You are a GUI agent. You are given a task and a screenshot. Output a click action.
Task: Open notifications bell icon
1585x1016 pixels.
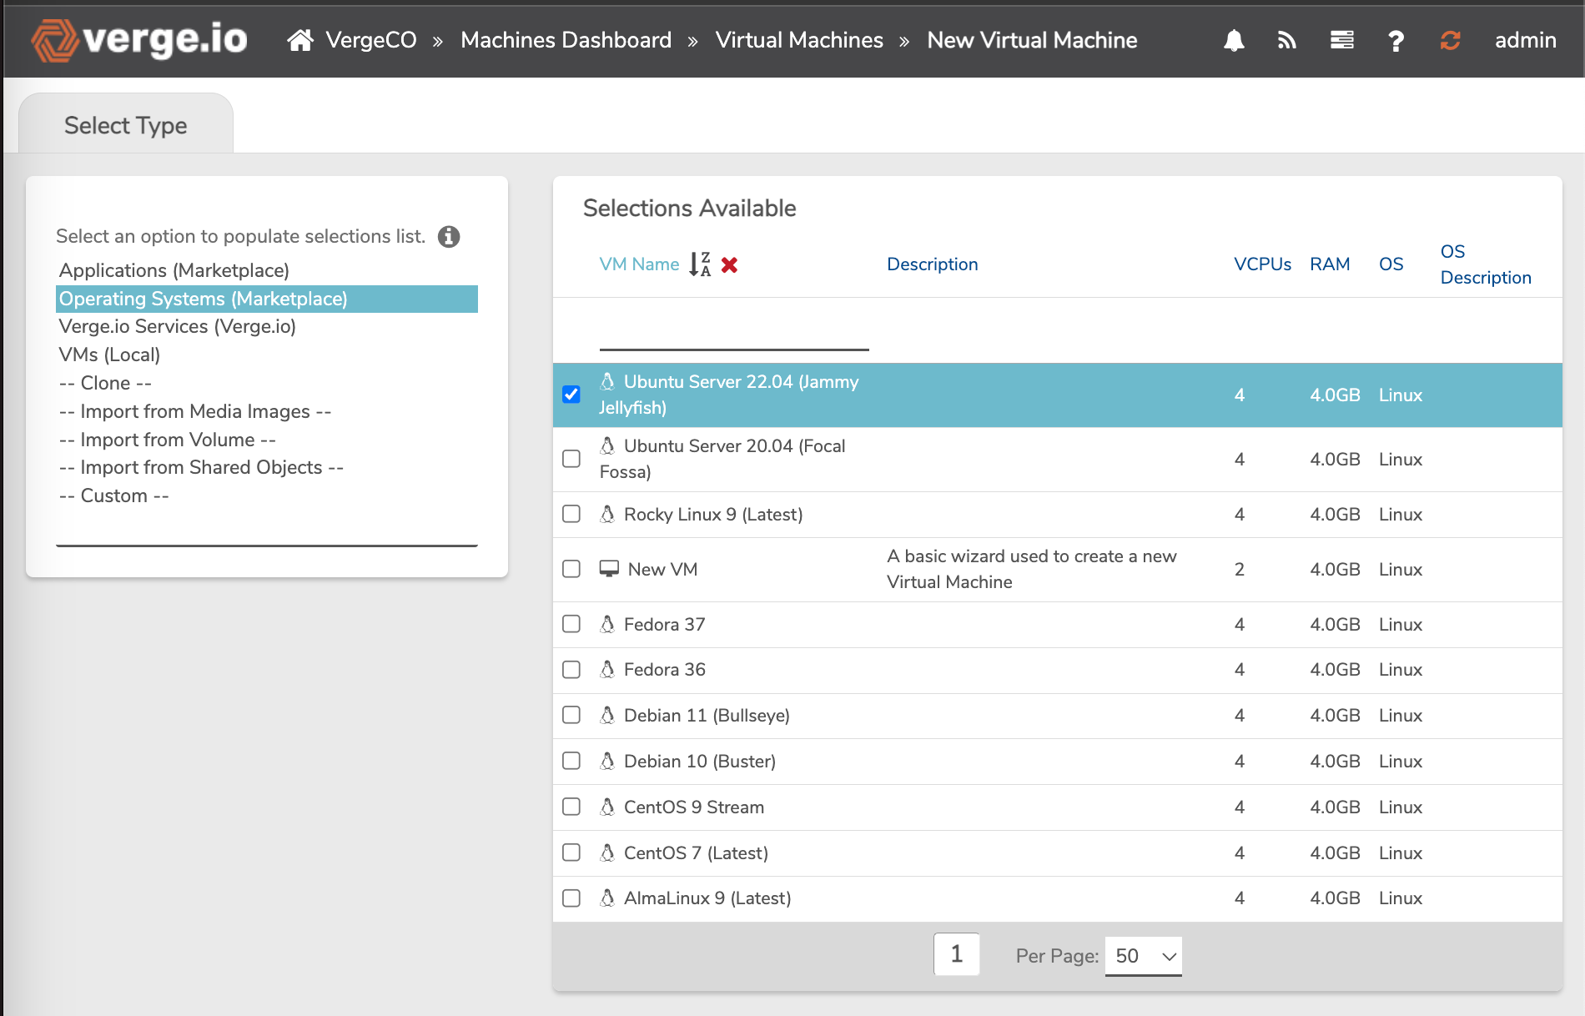coord(1234,40)
